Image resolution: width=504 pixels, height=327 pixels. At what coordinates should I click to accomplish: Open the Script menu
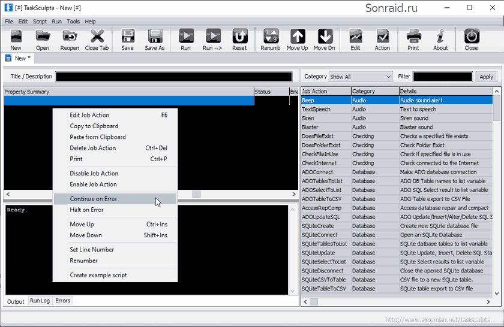40,22
